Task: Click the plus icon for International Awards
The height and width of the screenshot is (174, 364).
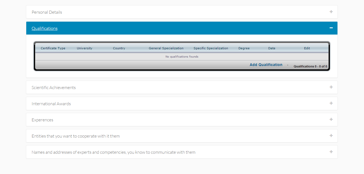Action: (x=331, y=103)
